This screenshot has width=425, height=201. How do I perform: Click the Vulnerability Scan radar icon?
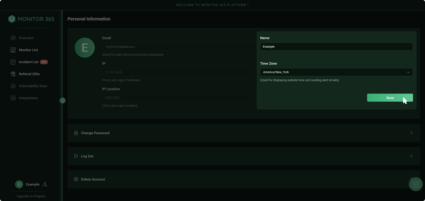click(x=13, y=86)
